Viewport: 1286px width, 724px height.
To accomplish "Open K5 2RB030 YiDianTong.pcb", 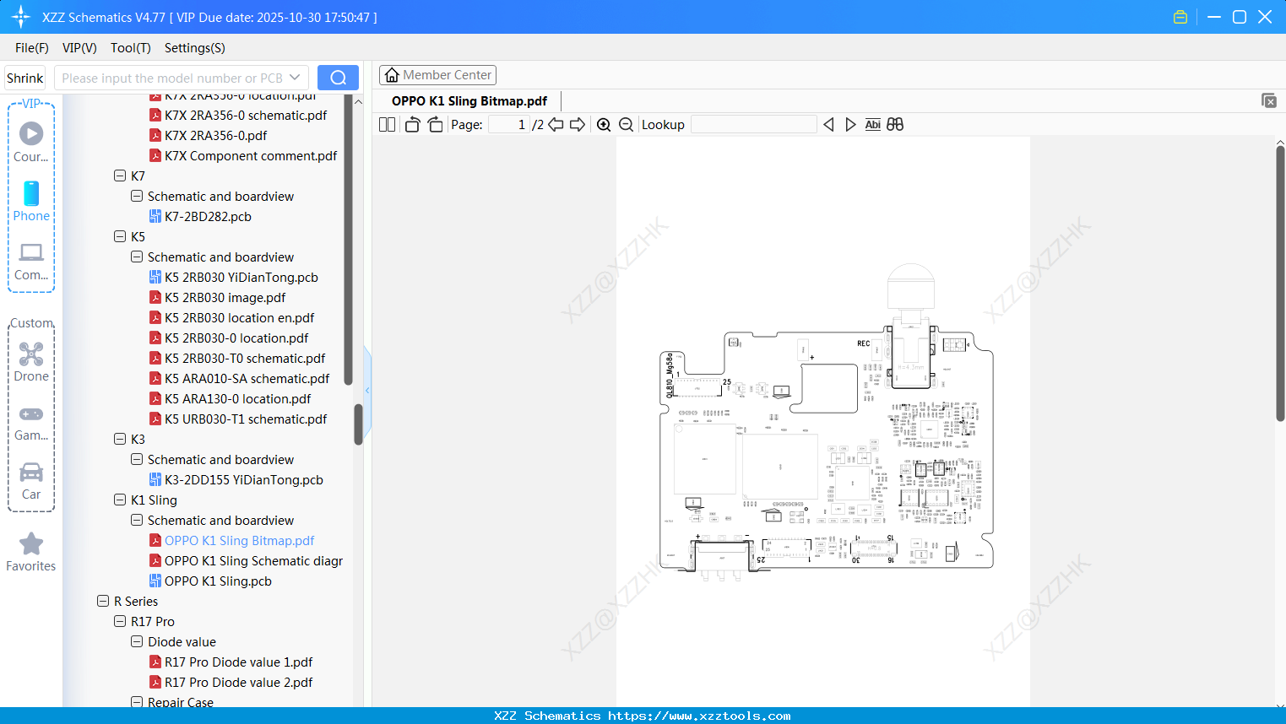I will [234, 277].
